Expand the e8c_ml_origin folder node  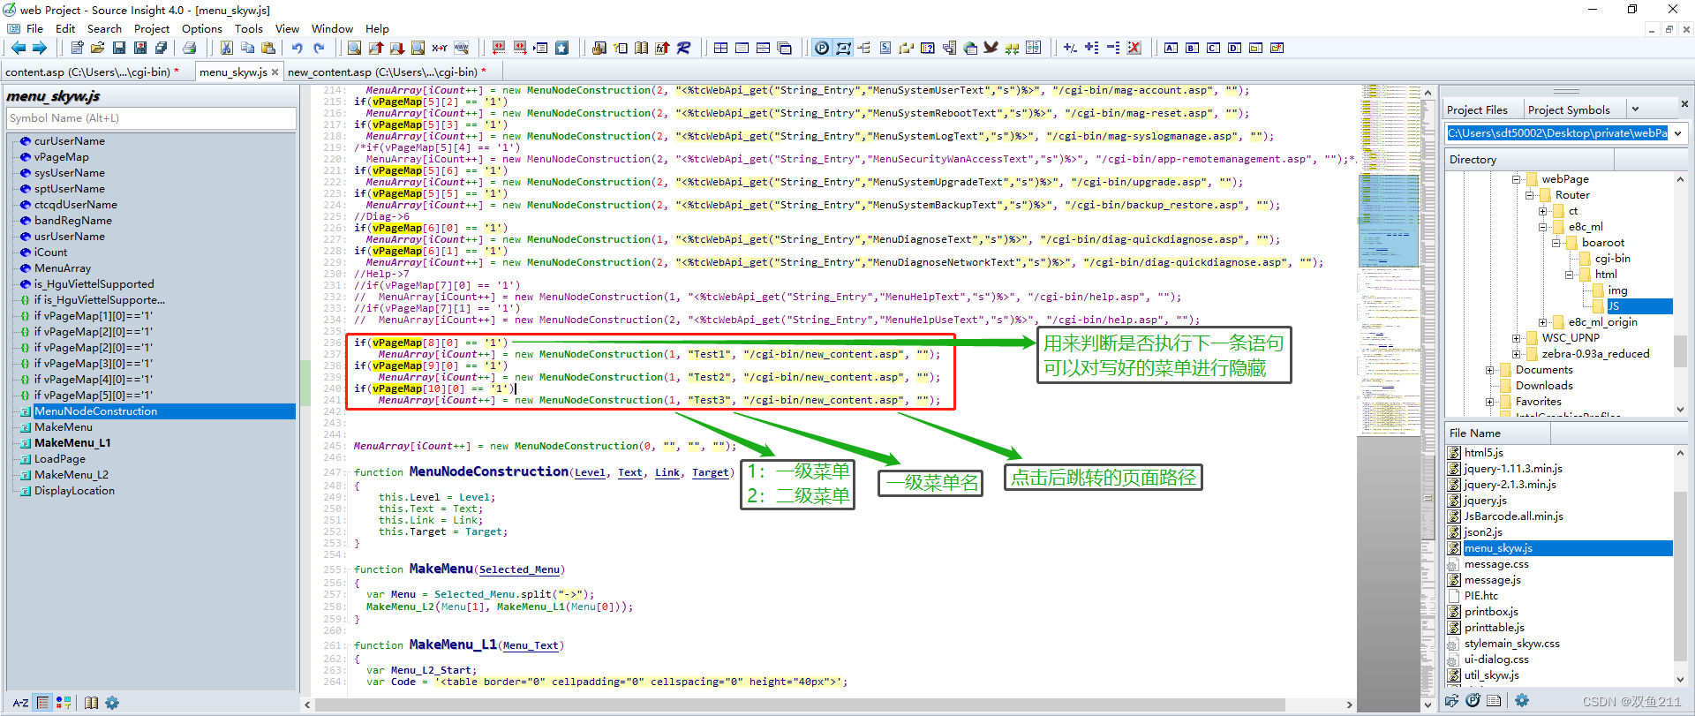(x=1542, y=322)
